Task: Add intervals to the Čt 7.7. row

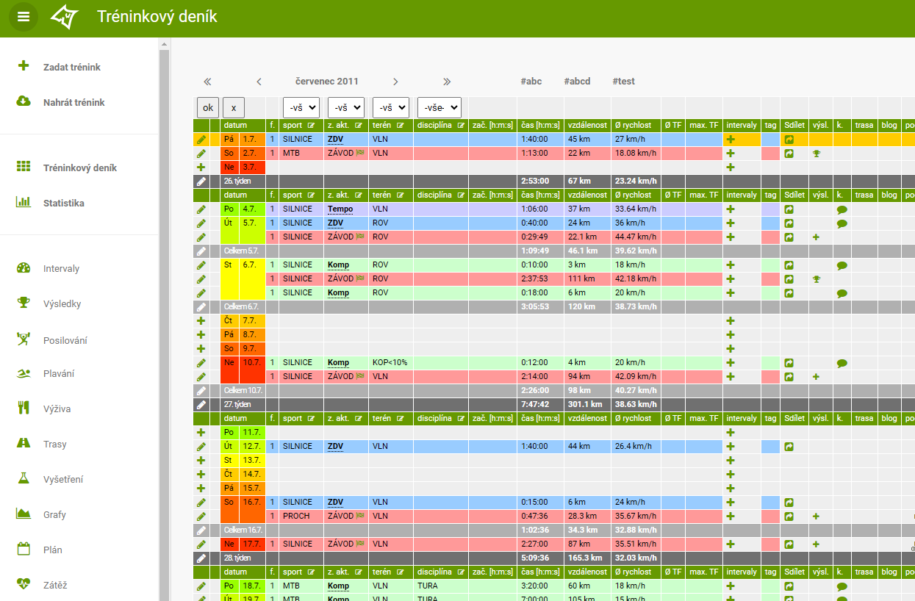Action: [x=731, y=321]
